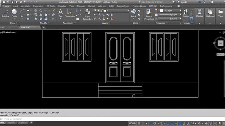This screenshot has width=225, height=126.
Task: Select the Rotate tool in Modify panel
Action: pos(41,11)
